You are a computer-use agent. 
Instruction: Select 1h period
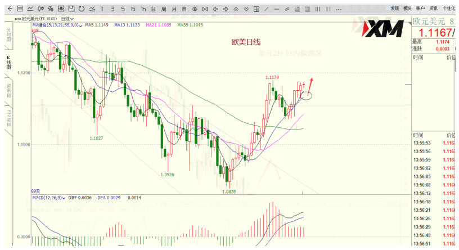pos(143,9)
